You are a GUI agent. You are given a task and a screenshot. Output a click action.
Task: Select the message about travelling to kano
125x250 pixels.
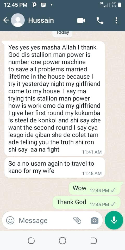pos(55,167)
